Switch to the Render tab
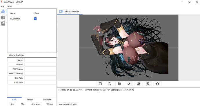The width and height of the screenshot is (200, 106). pyautogui.click(x=30, y=100)
